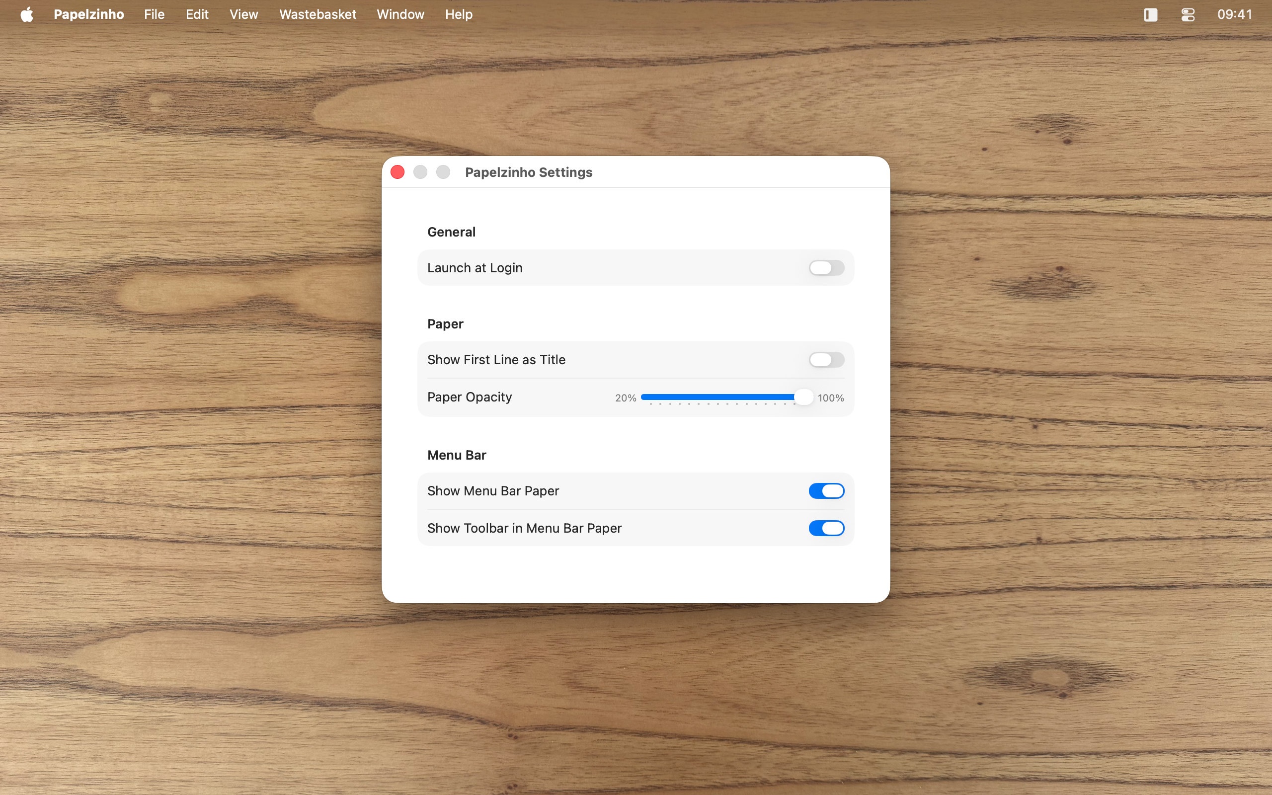Click the General section heading

click(x=452, y=232)
